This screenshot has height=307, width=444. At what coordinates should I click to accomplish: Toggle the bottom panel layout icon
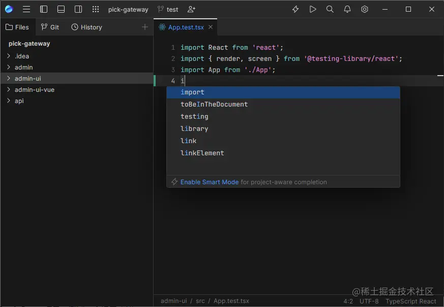point(61,9)
